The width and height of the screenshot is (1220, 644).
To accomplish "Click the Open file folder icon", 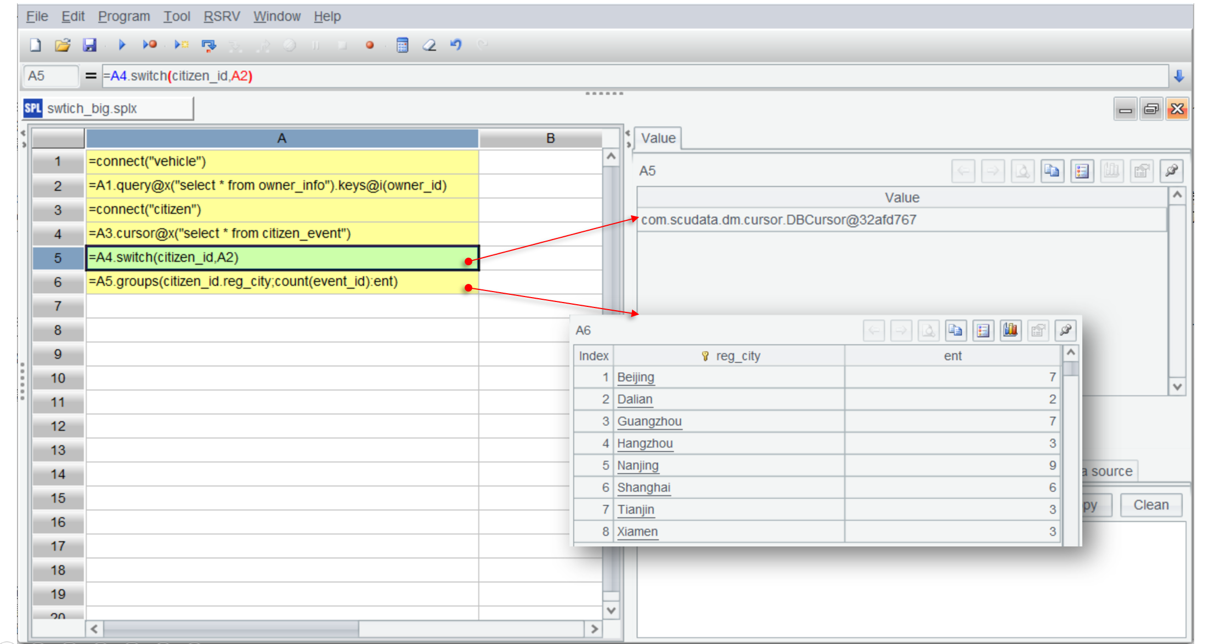I will coord(63,45).
